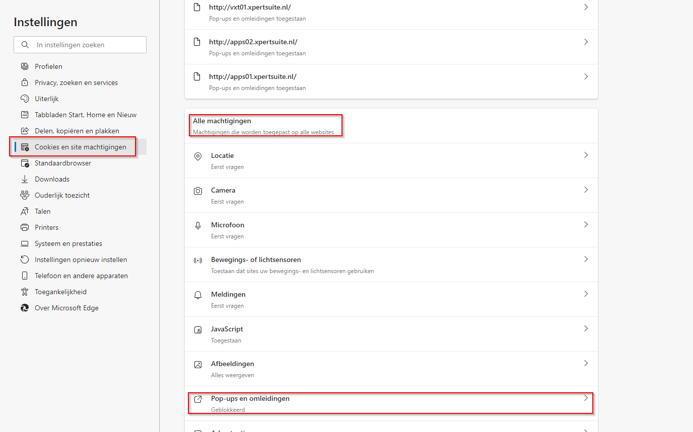The height and width of the screenshot is (432, 693).
Task: Expand the JavaScript permission chevron
Action: (586, 329)
